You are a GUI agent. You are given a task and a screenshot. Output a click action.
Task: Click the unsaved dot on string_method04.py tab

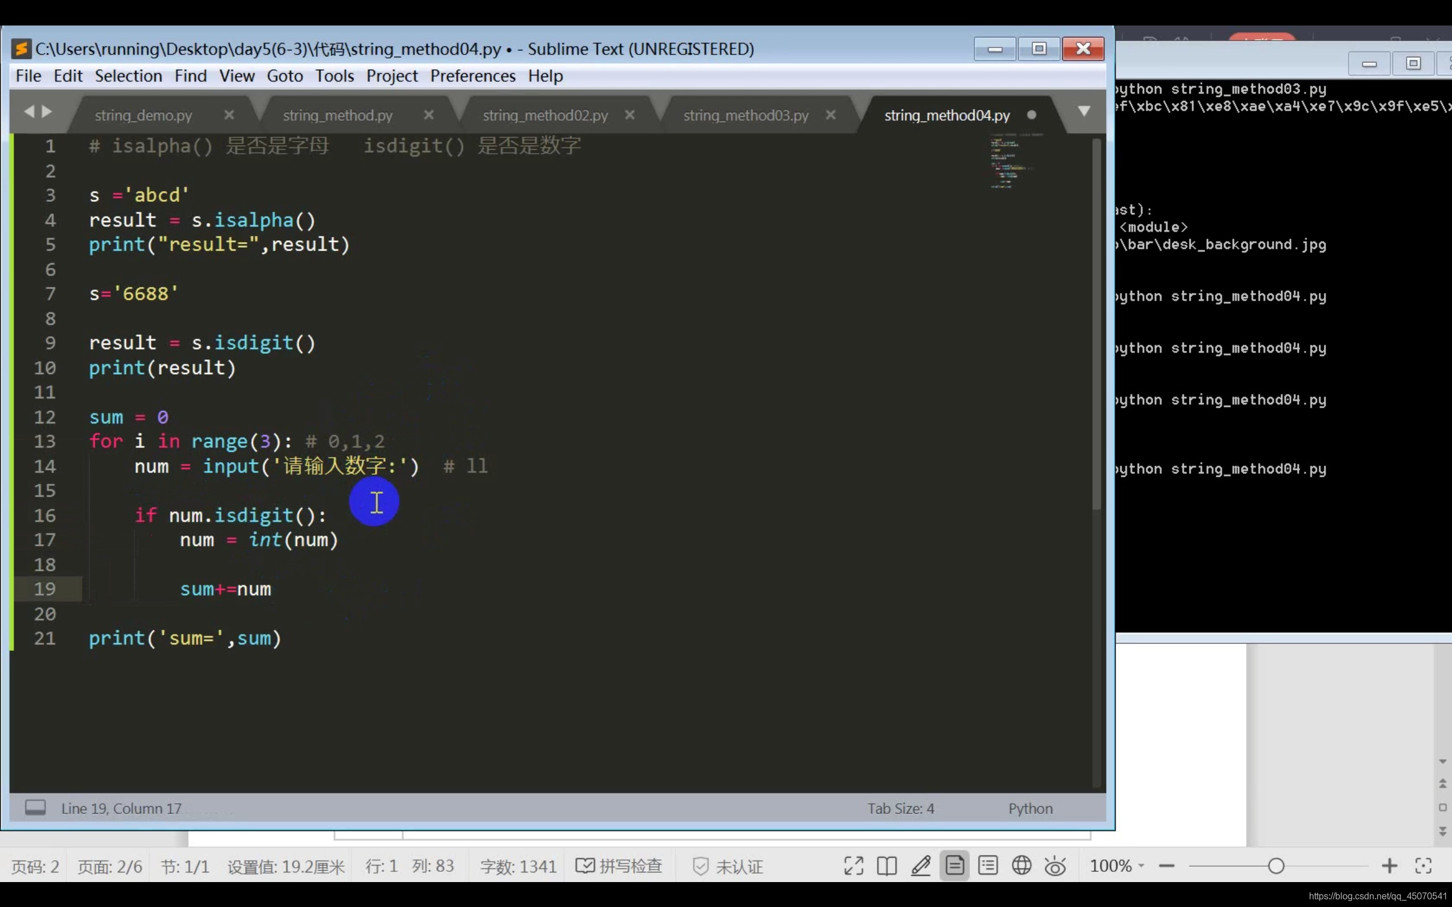pos(1031,115)
